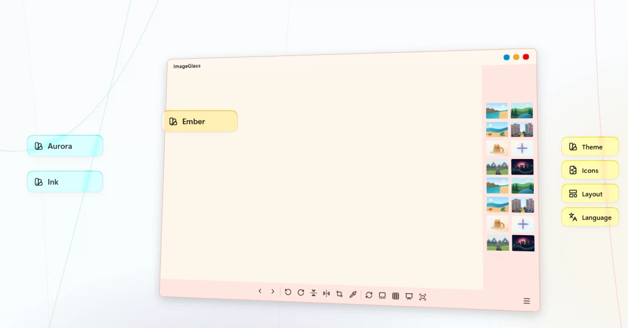Image resolution: width=628 pixels, height=328 pixels.
Task: Select the upper night city thumbnail
Action: (522, 167)
